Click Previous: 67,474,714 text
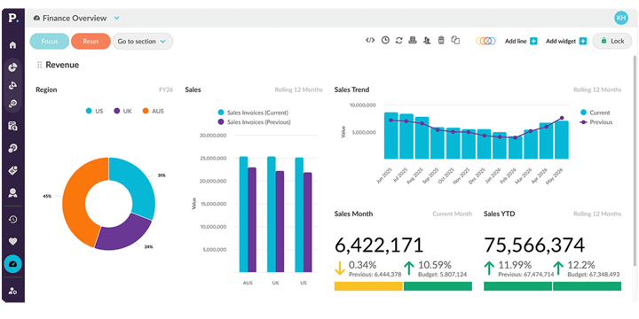Image resolution: width=639 pixels, height=319 pixels. (525, 275)
